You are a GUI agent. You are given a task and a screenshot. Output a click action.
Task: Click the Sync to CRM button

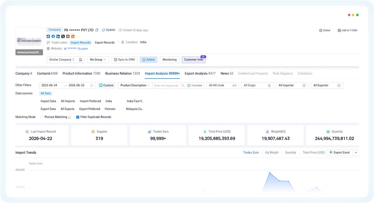pyautogui.click(x=124, y=60)
